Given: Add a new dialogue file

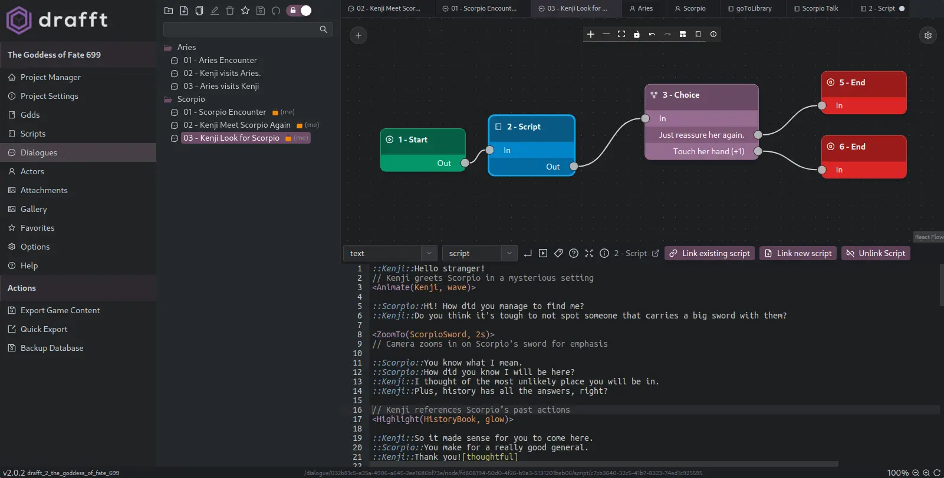Looking at the screenshot, I should pos(184,11).
